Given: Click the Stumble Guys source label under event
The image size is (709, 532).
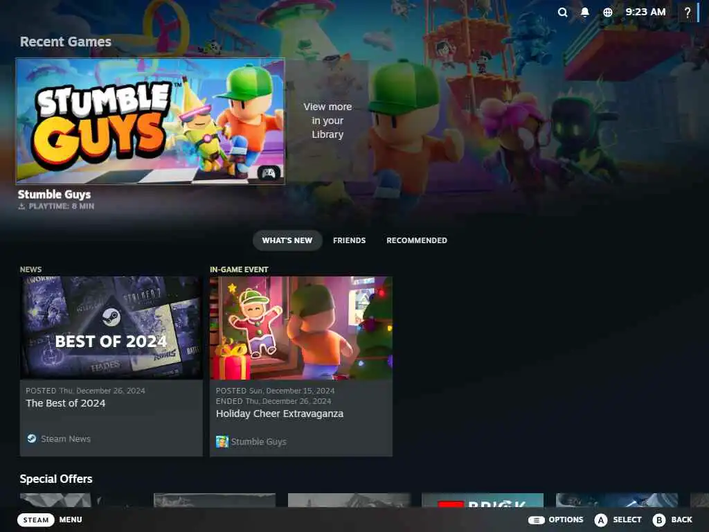Looking at the screenshot, I should click(259, 441).
